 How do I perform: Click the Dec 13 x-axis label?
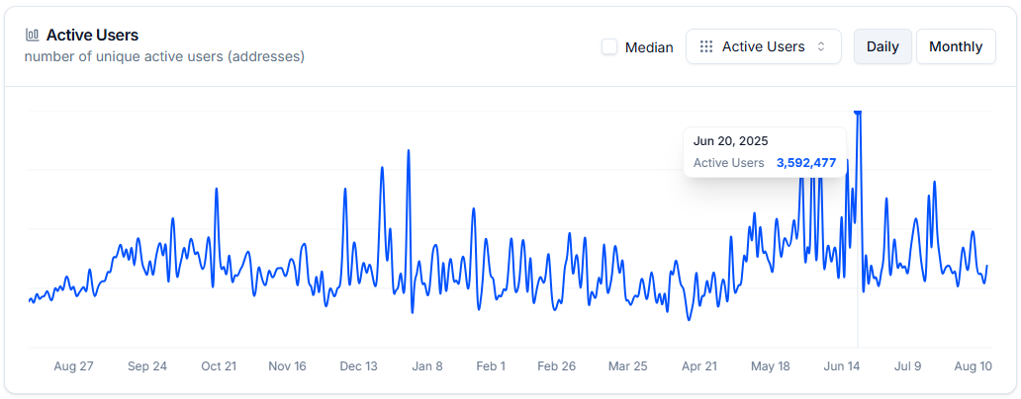358,366
